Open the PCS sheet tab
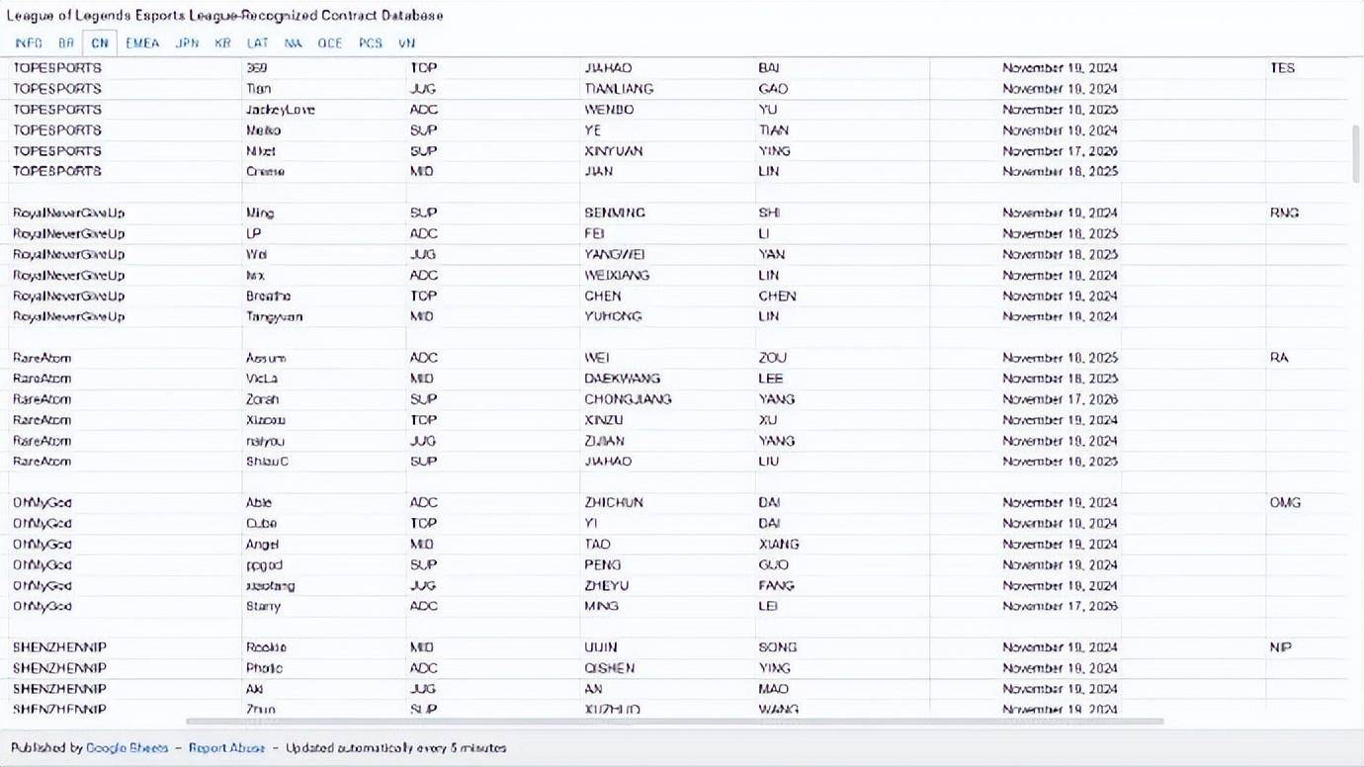The width and height of the screenshot is (1364, 767). [x=371, y=43]
